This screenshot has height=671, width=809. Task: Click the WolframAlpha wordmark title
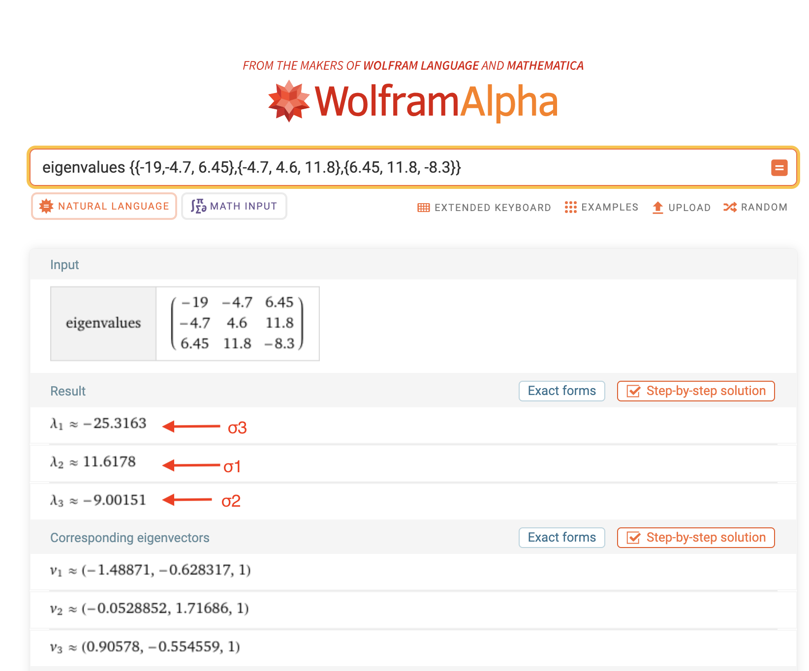tap(436, 101)
